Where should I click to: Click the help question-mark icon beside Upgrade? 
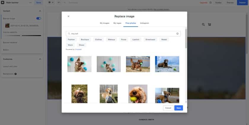tap(210, 3)
